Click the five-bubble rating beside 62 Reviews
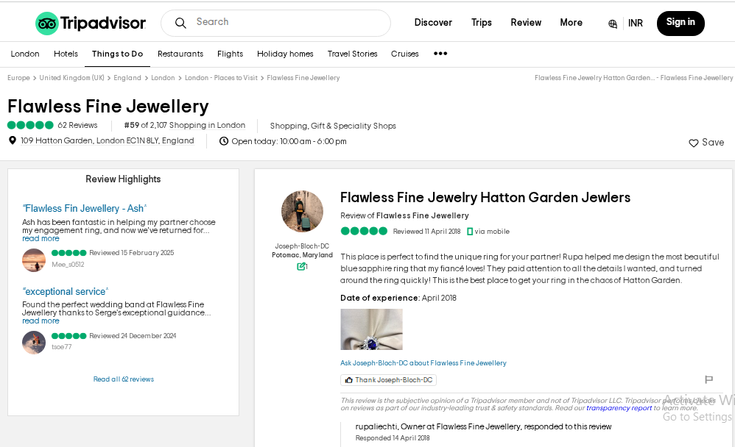Viewport: 735px width, 447px height. 30,125
